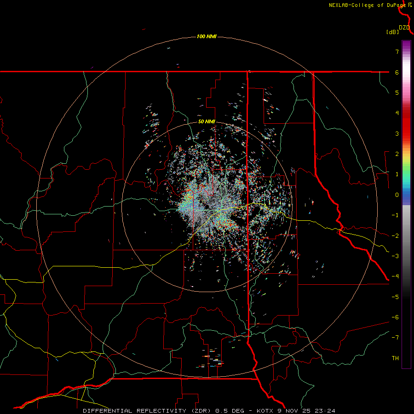
Task: Click the -3 value on the color scale
Action: [395, 256]
